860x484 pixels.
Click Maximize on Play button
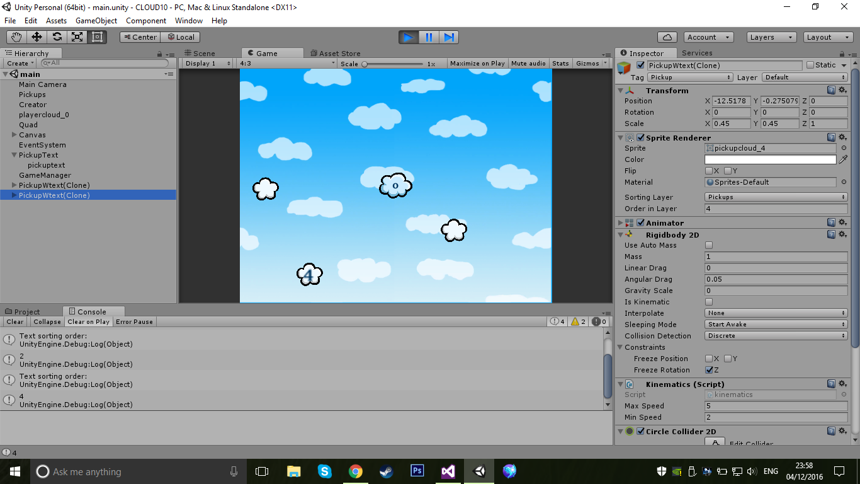point(477,64)
